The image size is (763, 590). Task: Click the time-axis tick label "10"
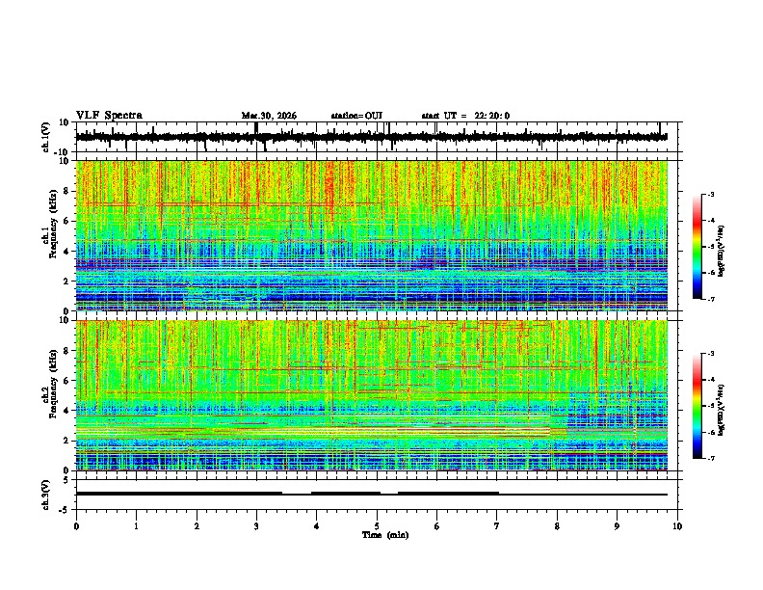click(x=677, y=526)
